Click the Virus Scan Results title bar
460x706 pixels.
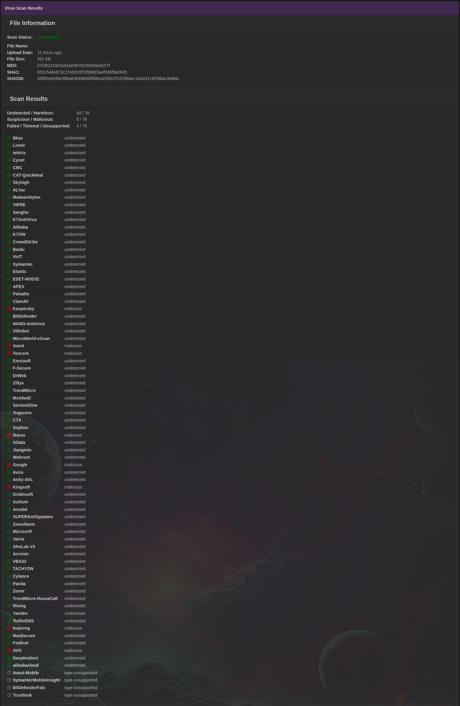coord(230,8)
